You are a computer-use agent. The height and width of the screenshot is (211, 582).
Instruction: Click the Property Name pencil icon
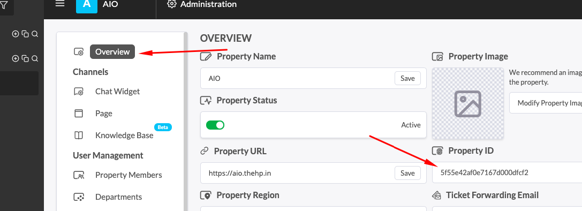click(206, 56)
